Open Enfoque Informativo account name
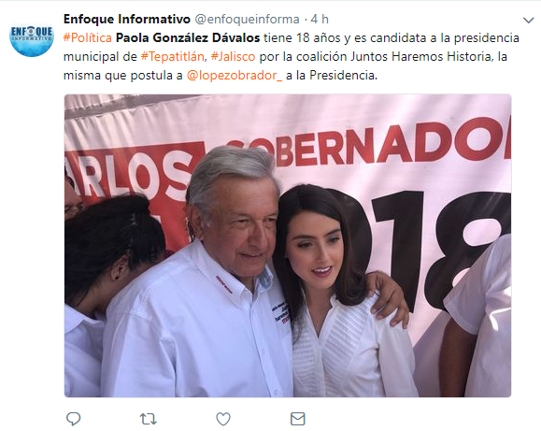541x431 pixels. pos(127,19)
